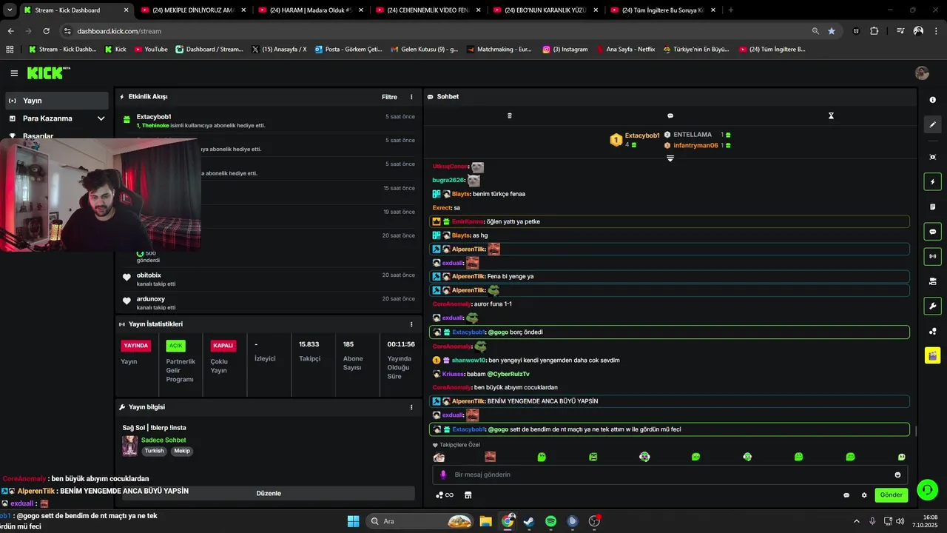Select Yayın in the left sidebar
The image size is (947, 533).
(57, 101)
